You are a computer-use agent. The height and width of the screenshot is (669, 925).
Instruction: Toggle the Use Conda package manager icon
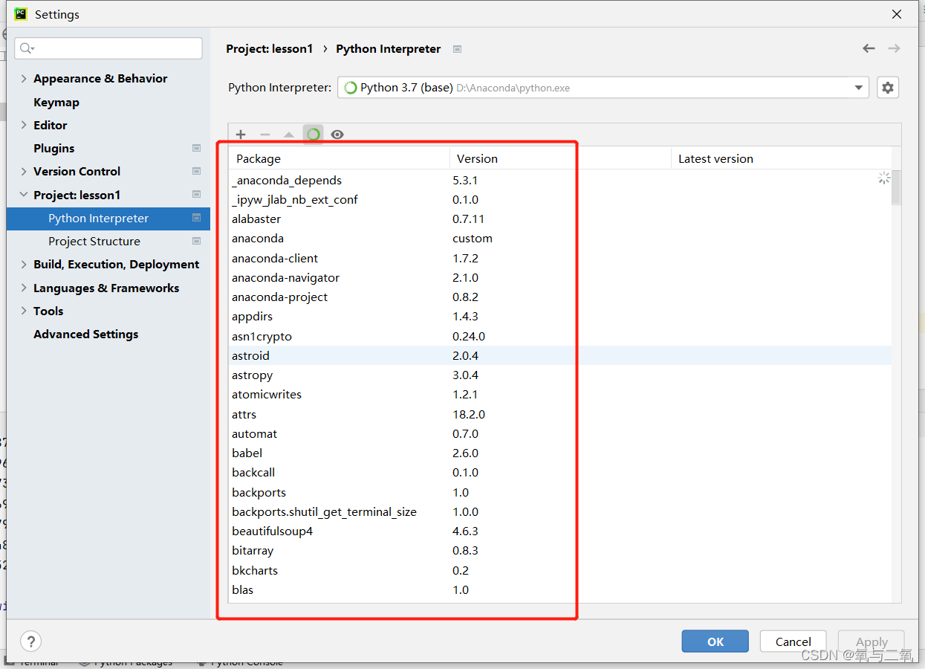click(x=314, y=135)
